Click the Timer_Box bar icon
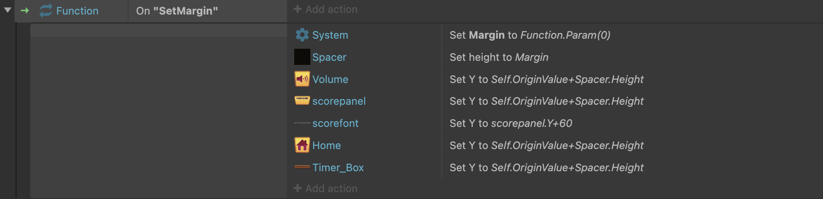Image resolution: width=823 pixels, height=199 pixels. (x=302, y=167)
